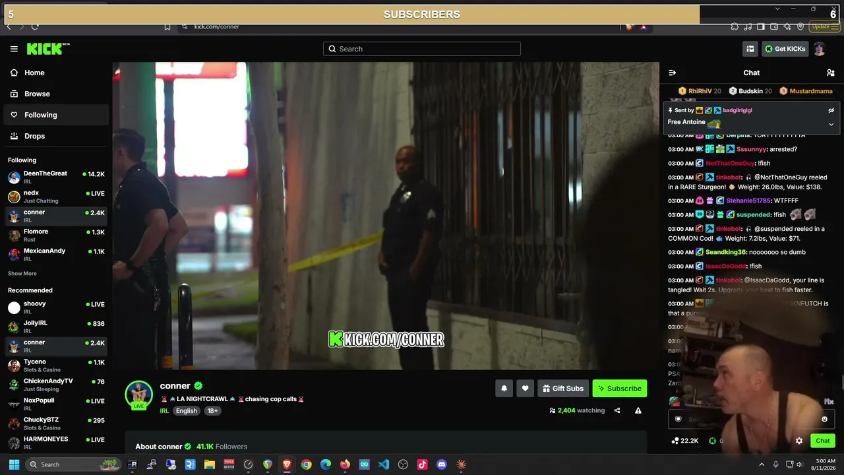Click the IRL category link
The image size is (844, 475).
[x=164, y=410]
